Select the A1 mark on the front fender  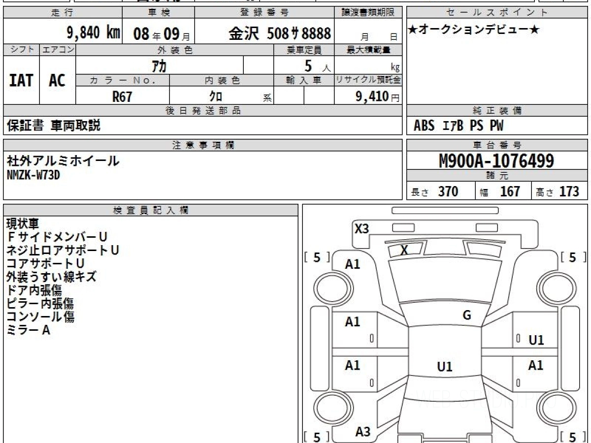[353, 264]
